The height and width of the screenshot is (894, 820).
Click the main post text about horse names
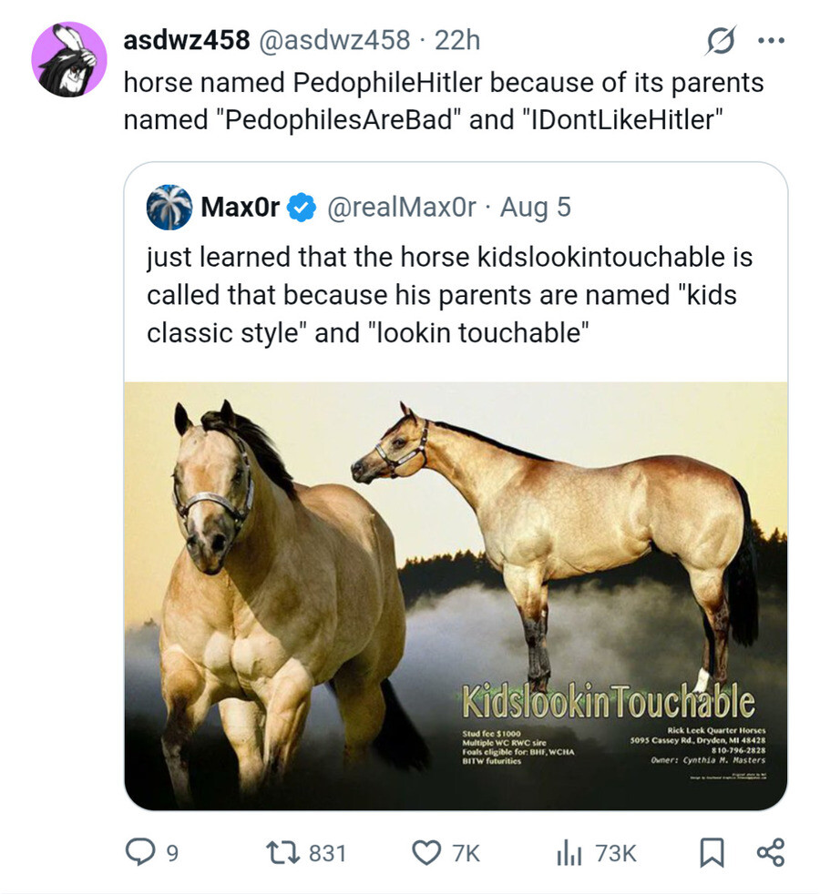click(x=444, y=101)
